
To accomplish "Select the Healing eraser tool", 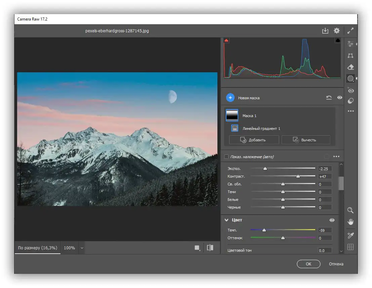I will [350, 67].
